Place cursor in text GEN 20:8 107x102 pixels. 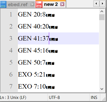32,15
